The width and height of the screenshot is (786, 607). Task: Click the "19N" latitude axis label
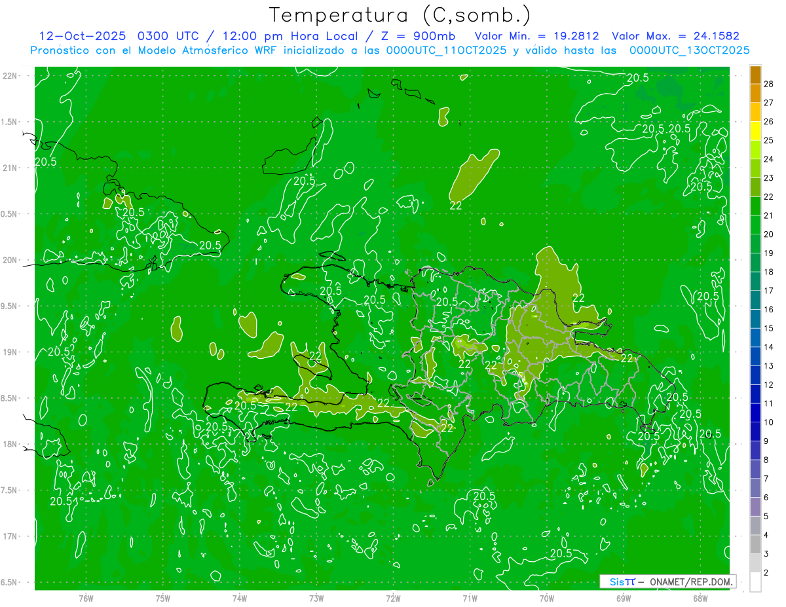pos(10,352)
